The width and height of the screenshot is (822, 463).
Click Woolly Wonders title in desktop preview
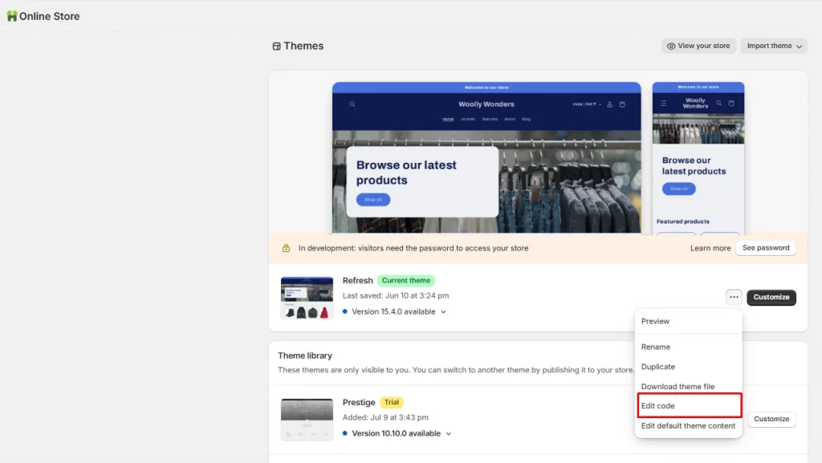click(x=486, y=104)
